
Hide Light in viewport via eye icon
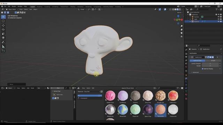[x=218, y=19]
